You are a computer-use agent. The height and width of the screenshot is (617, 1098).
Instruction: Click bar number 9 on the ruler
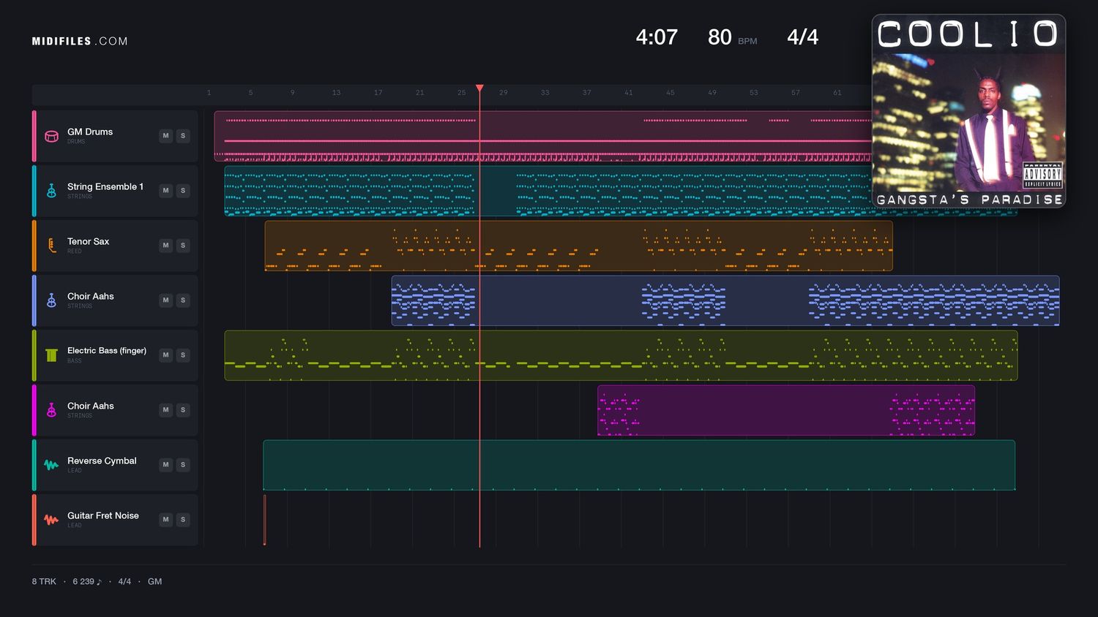(x=292, y=93)
